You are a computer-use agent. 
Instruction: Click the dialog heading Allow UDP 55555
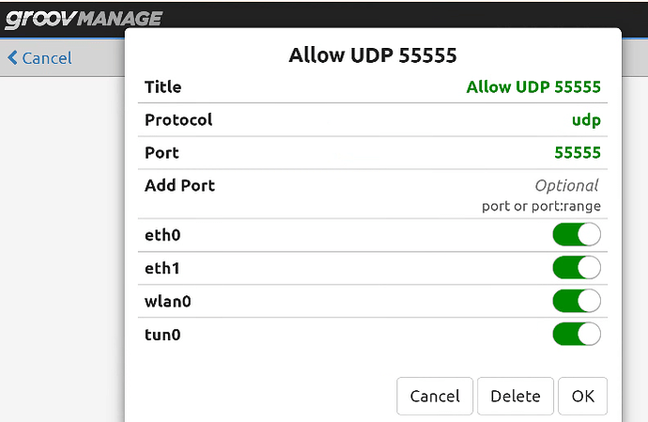coord(373,55)
